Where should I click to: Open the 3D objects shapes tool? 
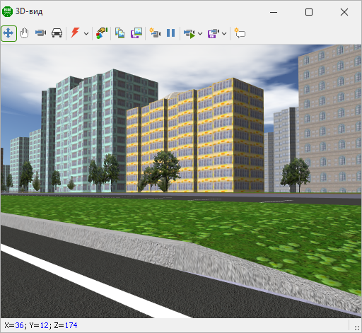(x=102, y=33)
